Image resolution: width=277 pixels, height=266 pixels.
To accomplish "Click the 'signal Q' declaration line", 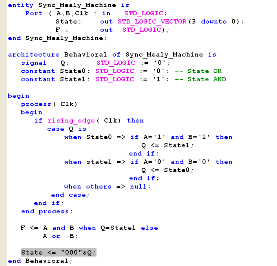I will 96,63.
